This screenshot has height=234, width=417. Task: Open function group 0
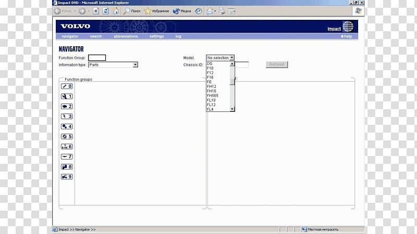pos(67,86)
